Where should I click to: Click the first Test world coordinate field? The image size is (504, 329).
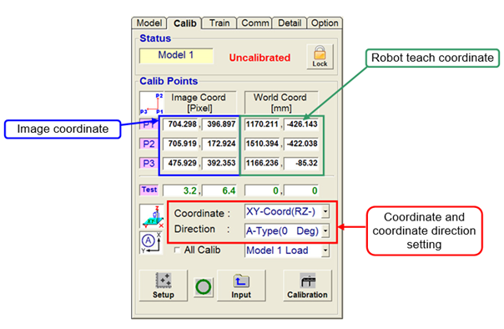262,190
